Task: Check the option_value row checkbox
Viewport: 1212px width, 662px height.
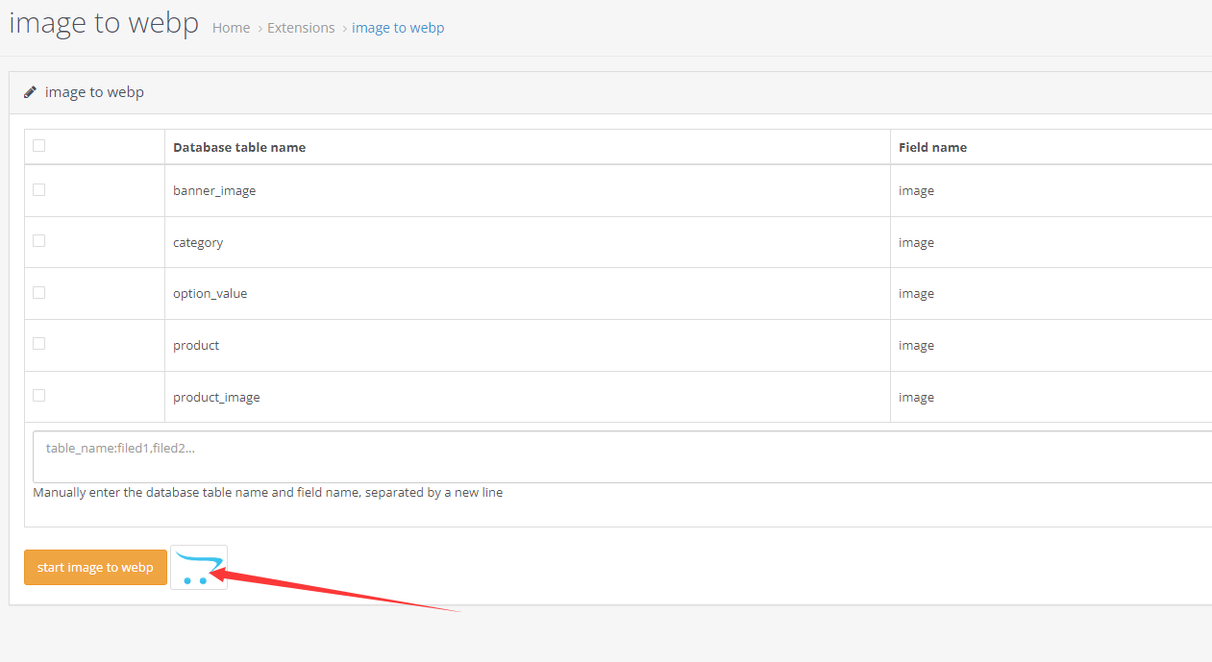Action: (38, 292)
